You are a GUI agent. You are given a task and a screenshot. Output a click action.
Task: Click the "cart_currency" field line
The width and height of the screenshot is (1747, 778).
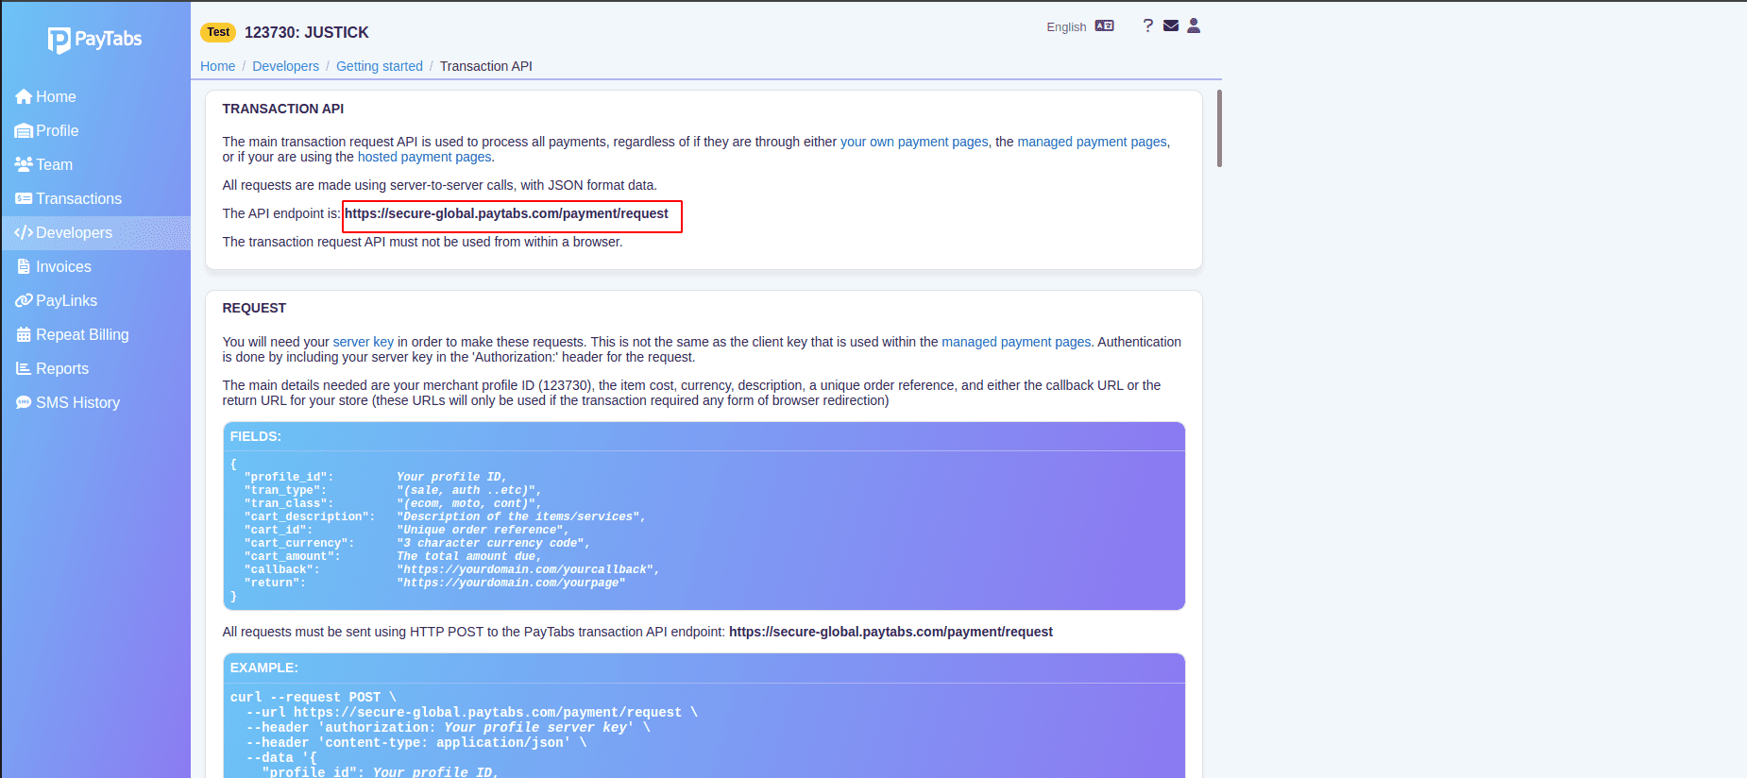417,543
